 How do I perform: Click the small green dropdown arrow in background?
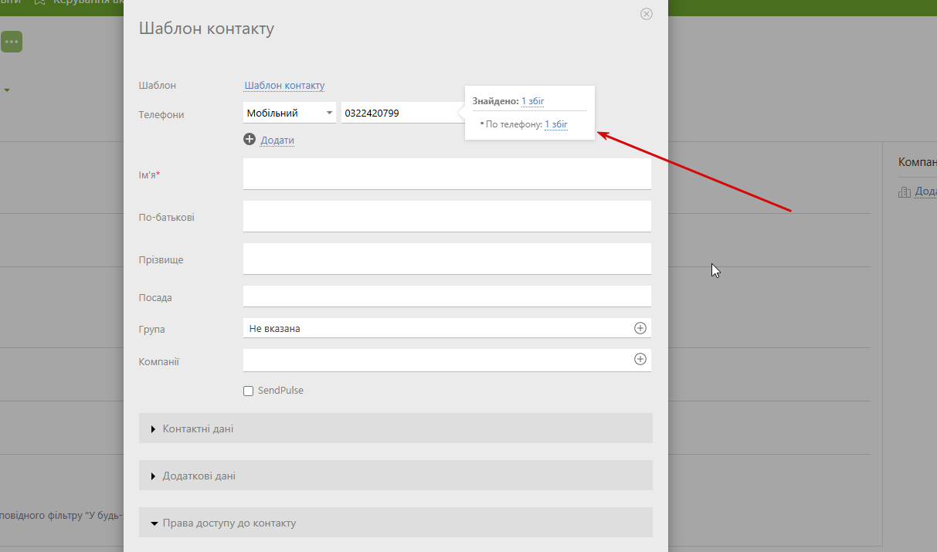[7, 90]
